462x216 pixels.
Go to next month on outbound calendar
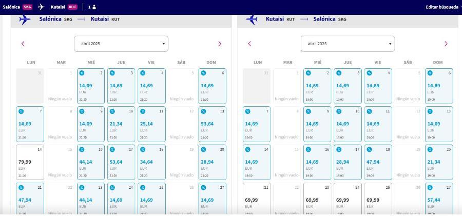220,44
